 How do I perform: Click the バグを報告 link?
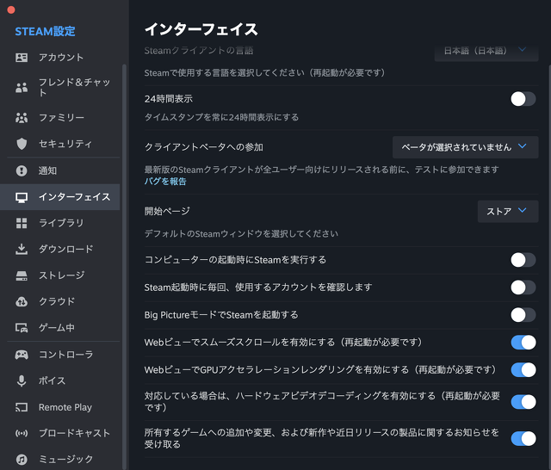(165, 182)
